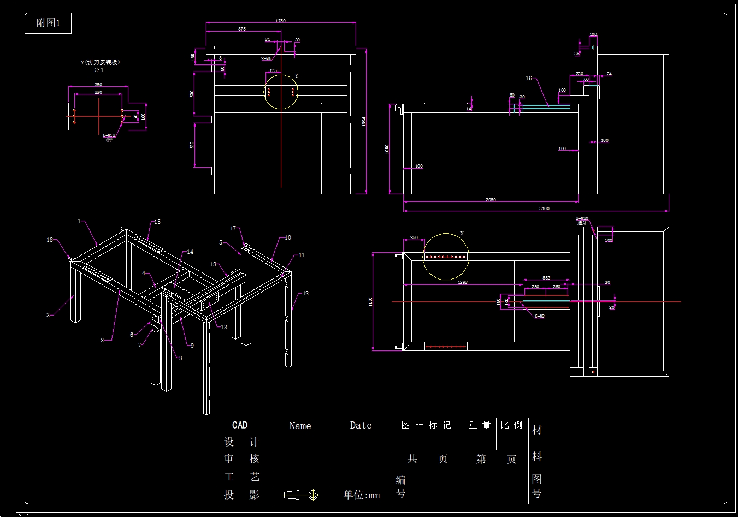This screenshot has width=738, height=517.
Task: Click the 875 half-width dimension
Action: [242, 29]
